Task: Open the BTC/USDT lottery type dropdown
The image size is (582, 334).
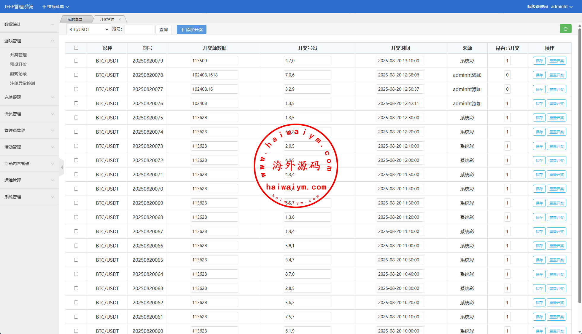Action: tap(88, 30)
